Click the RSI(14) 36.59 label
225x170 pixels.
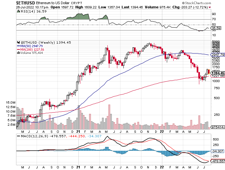coord(34,11)
